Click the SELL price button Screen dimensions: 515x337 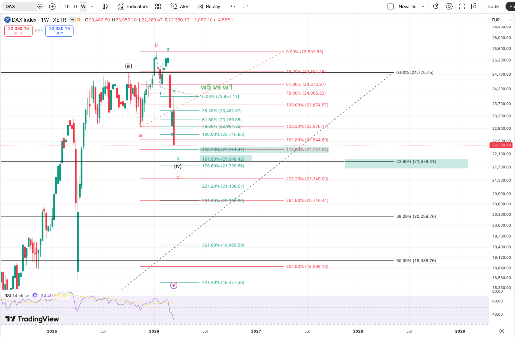pos(18,31)
